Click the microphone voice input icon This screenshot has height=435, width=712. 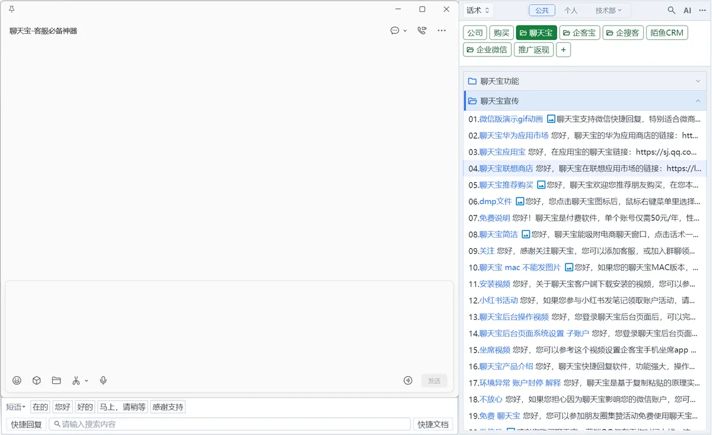click(x=103, y=380)
